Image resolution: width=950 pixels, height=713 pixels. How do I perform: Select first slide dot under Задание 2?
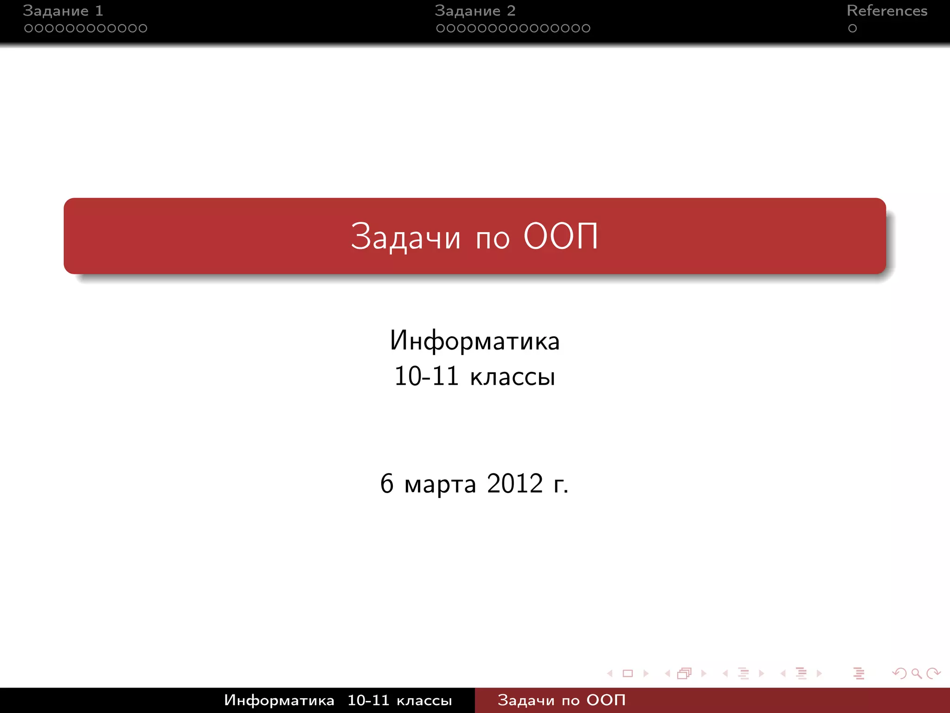440,28
